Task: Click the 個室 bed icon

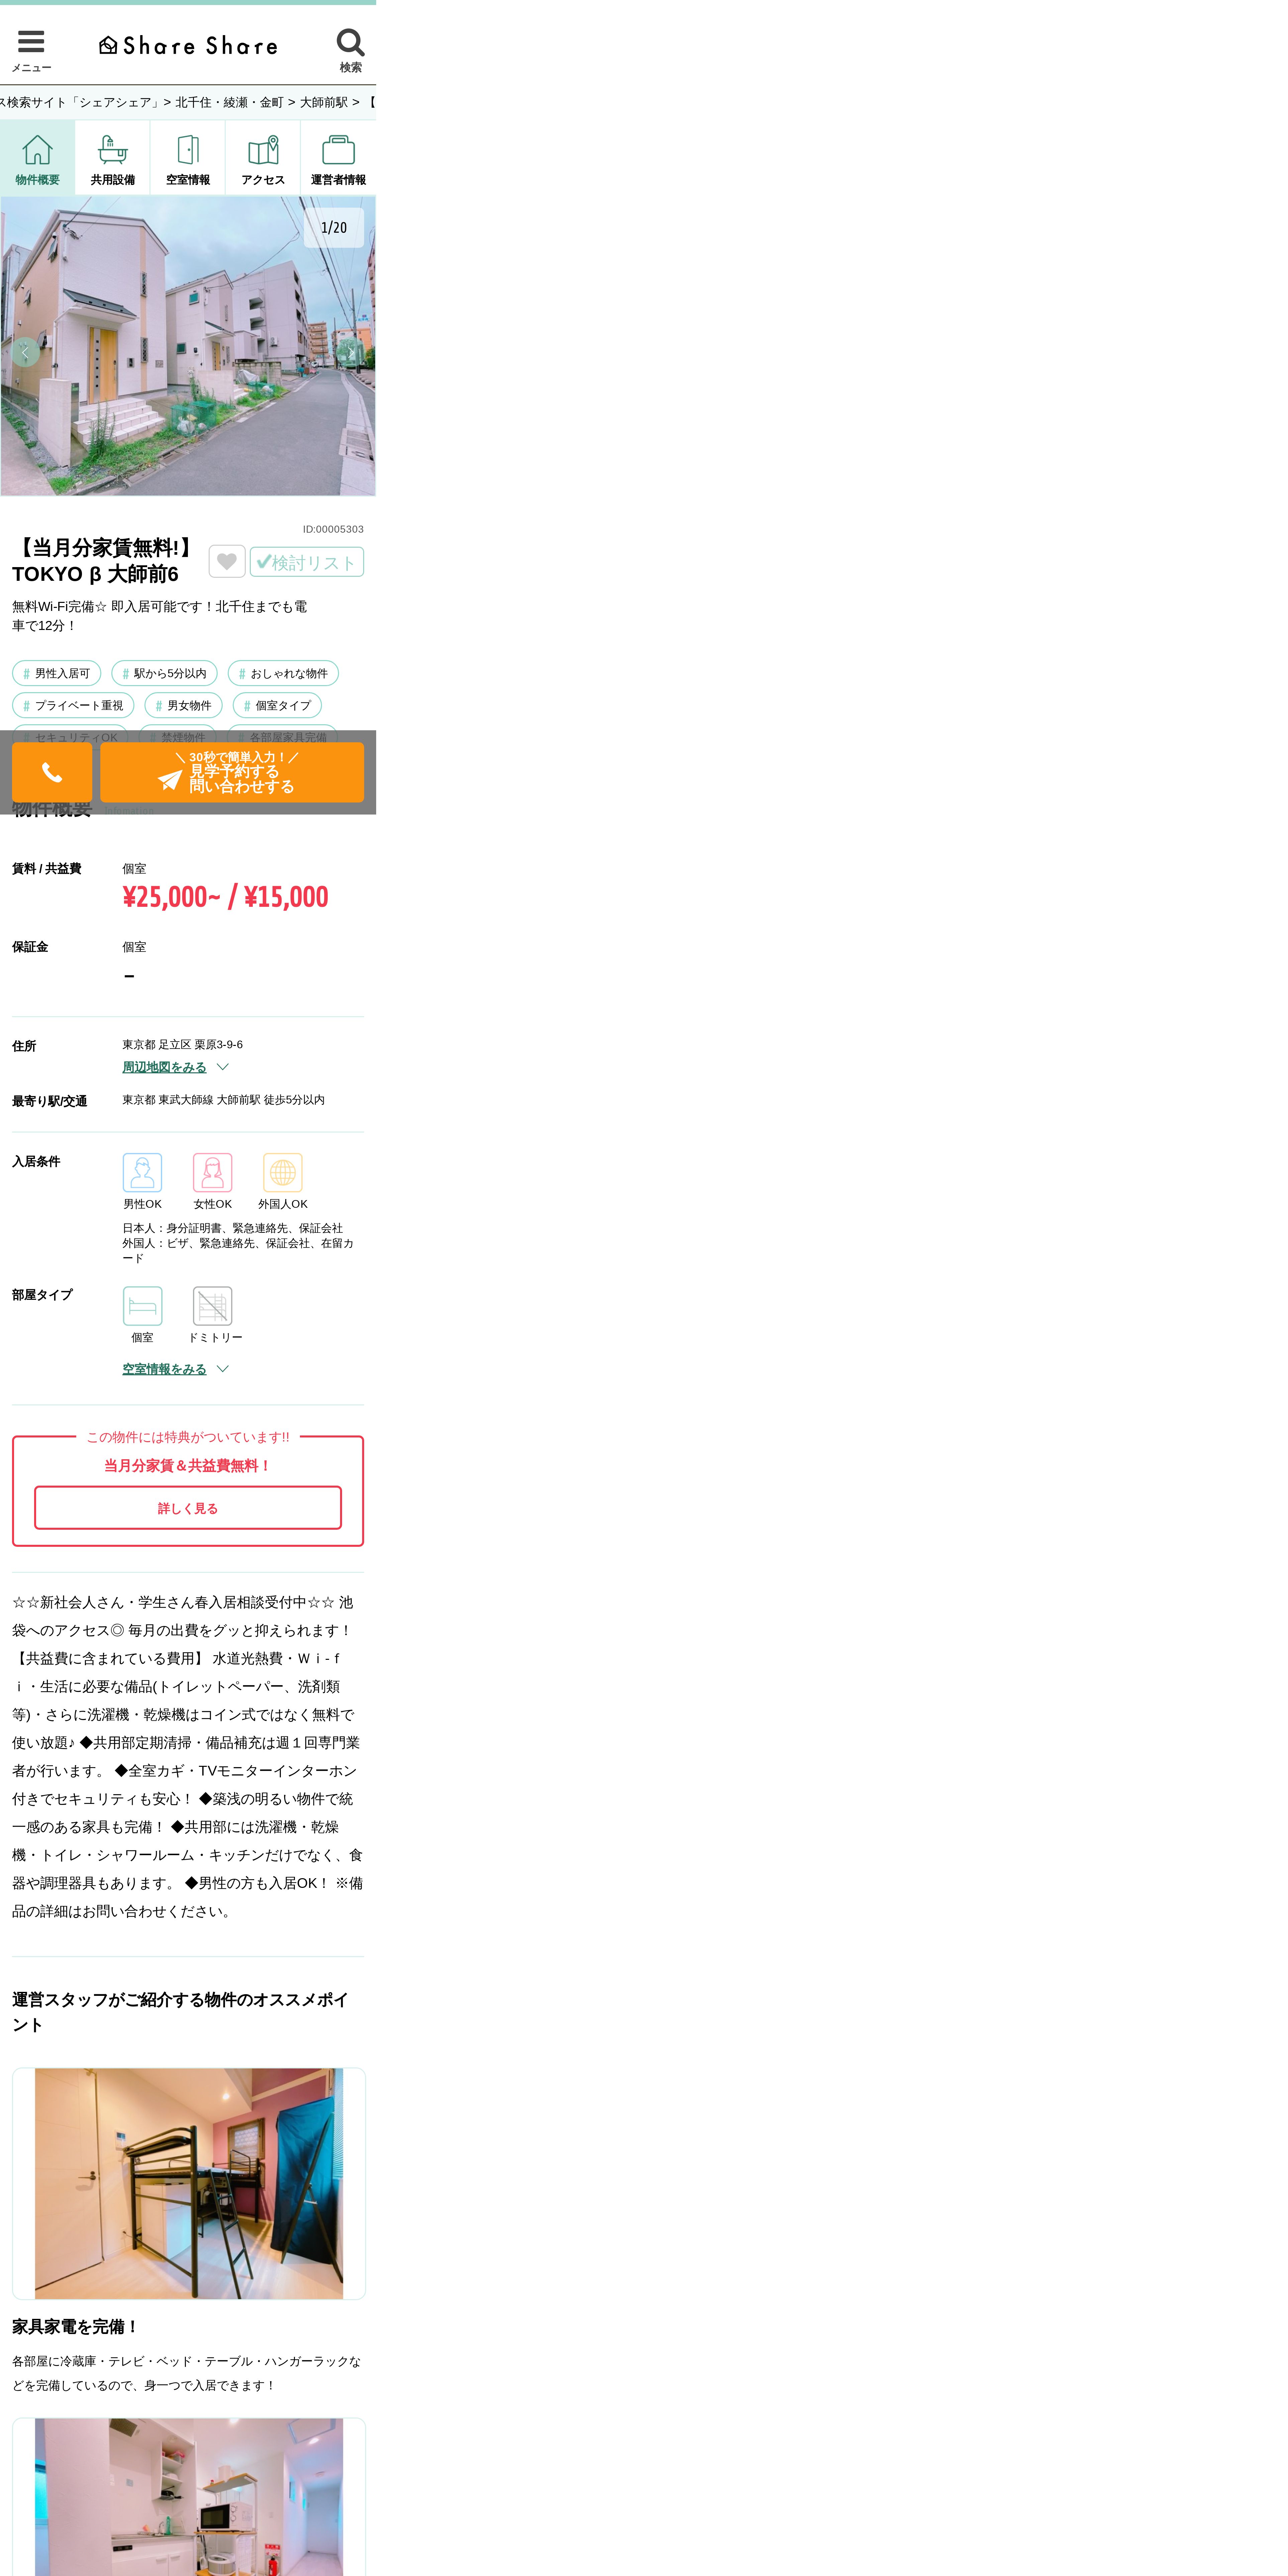Action: click(142, 1306)
